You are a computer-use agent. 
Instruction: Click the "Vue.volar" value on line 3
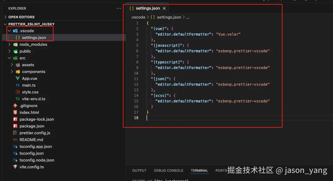point(228,34)
